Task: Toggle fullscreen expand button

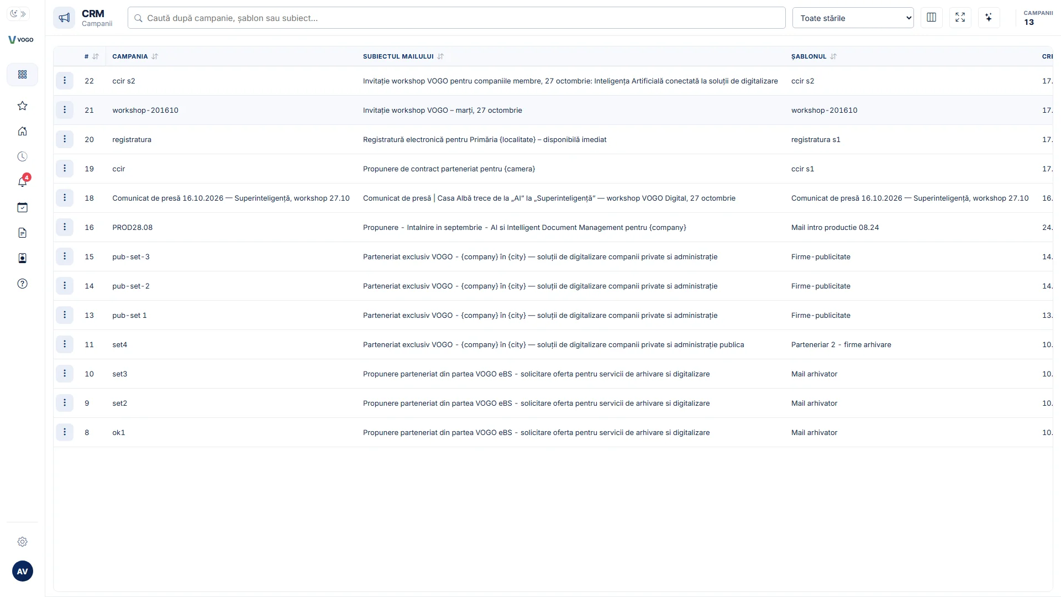Action: 960,18
